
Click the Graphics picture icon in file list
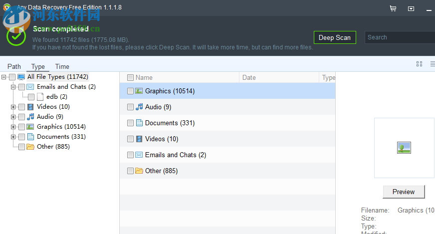(x=139, y=91)
